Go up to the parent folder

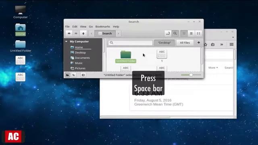83,33
